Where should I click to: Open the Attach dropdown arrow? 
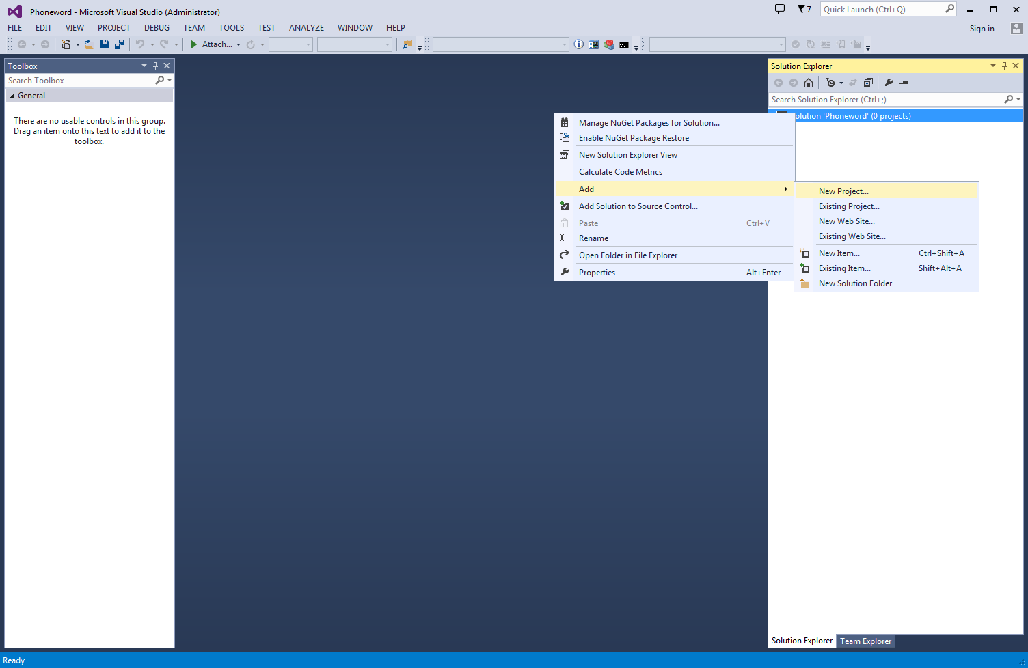(239, 44)
